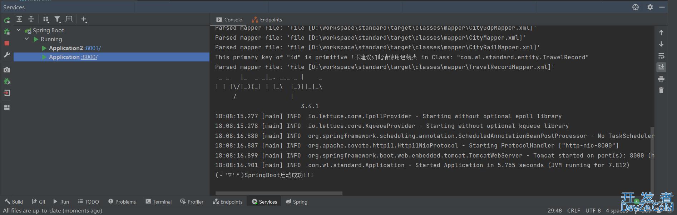Collapse the Spring Boot tree node
The image size is (677, 215).
[x=19, y=30]
